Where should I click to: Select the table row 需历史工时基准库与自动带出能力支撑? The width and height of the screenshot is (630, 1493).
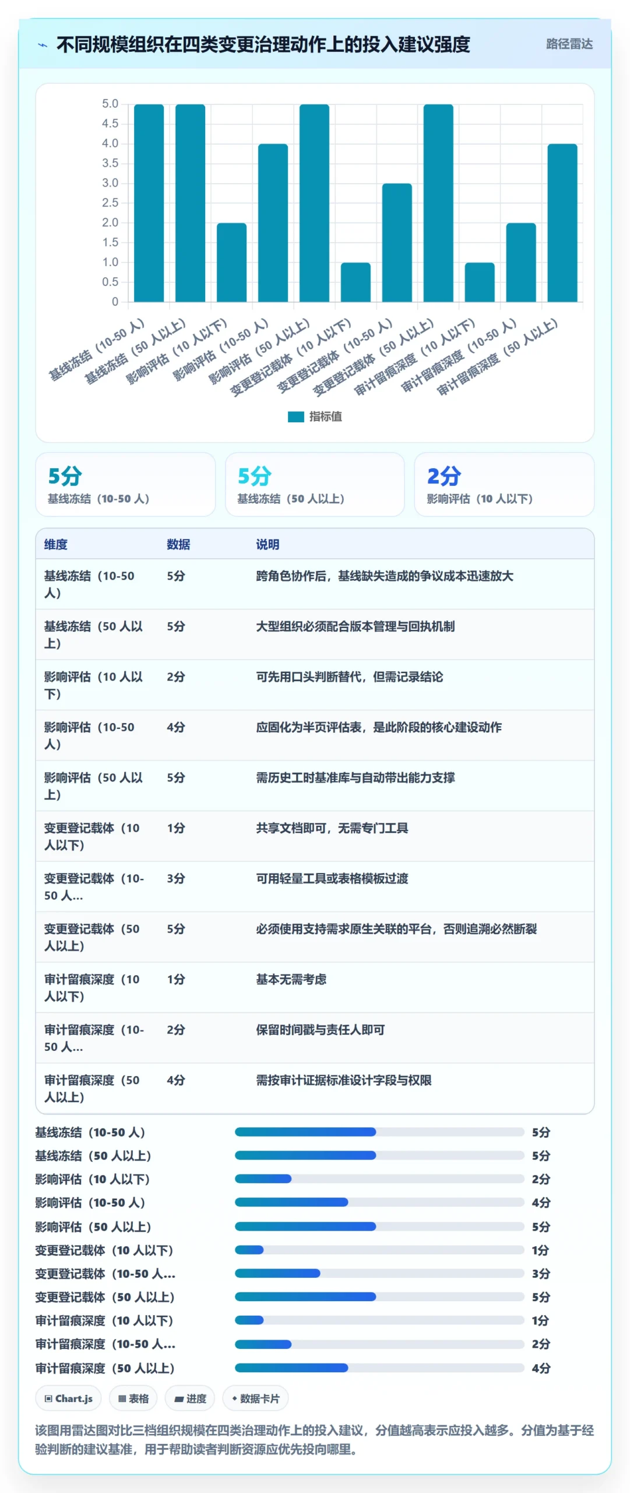click(315, 786)
